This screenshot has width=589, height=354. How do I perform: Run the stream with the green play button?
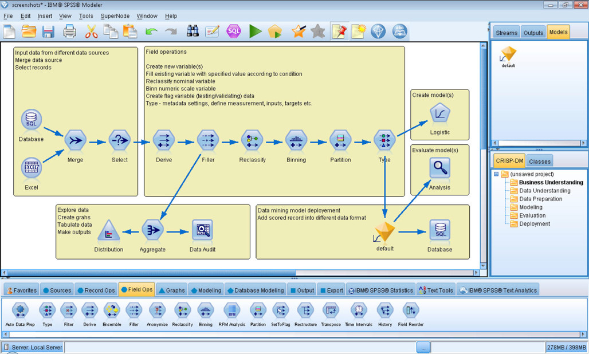click(x=255, y=31)
